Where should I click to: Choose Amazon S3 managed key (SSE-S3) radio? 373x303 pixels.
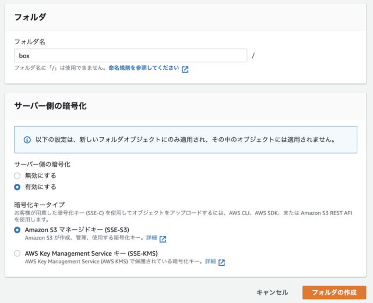point(17,230)
